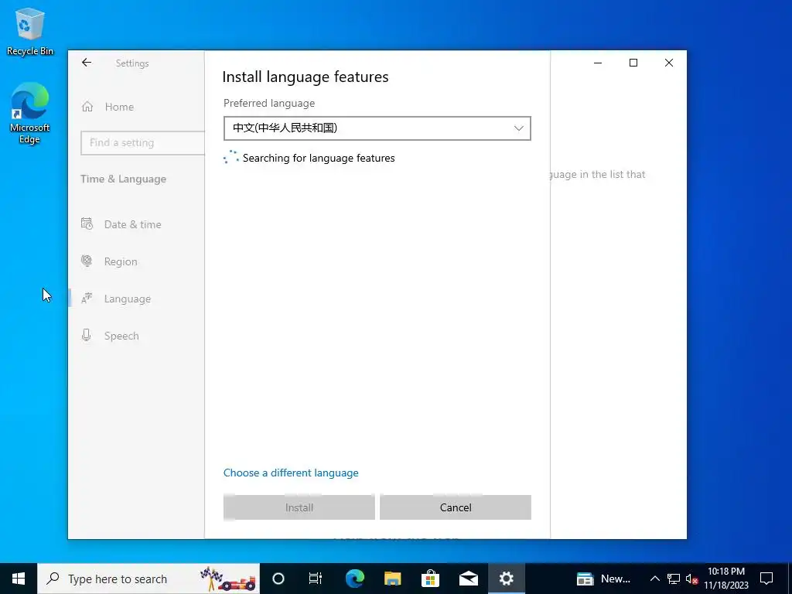The width and height of the screenshot is (792, 594).
Task: Click the Settings gear taskbar icon
Action: point(506,579)
